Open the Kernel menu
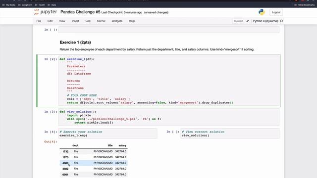The image size is (317, 178). click(101, 21)
